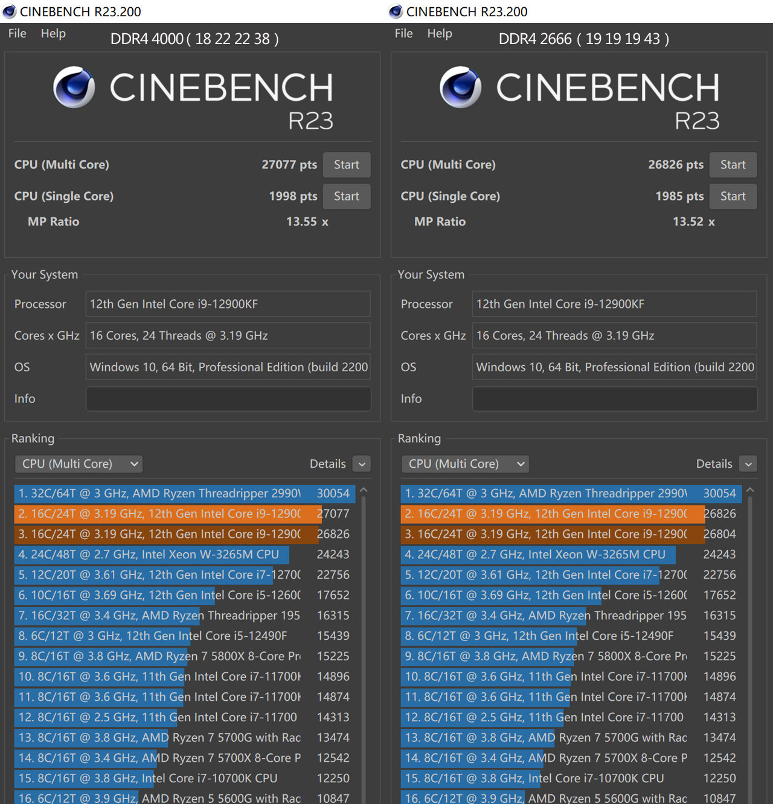Start the Single Core test in left window

click(346, 196)
